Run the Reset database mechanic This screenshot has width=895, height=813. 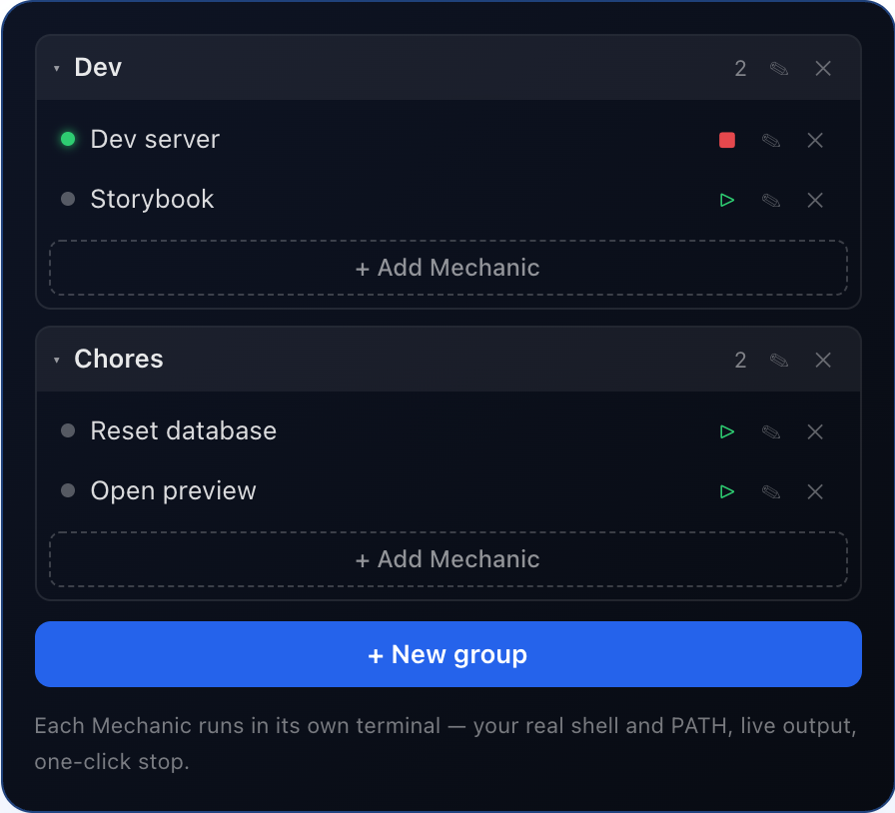point(726,431)
